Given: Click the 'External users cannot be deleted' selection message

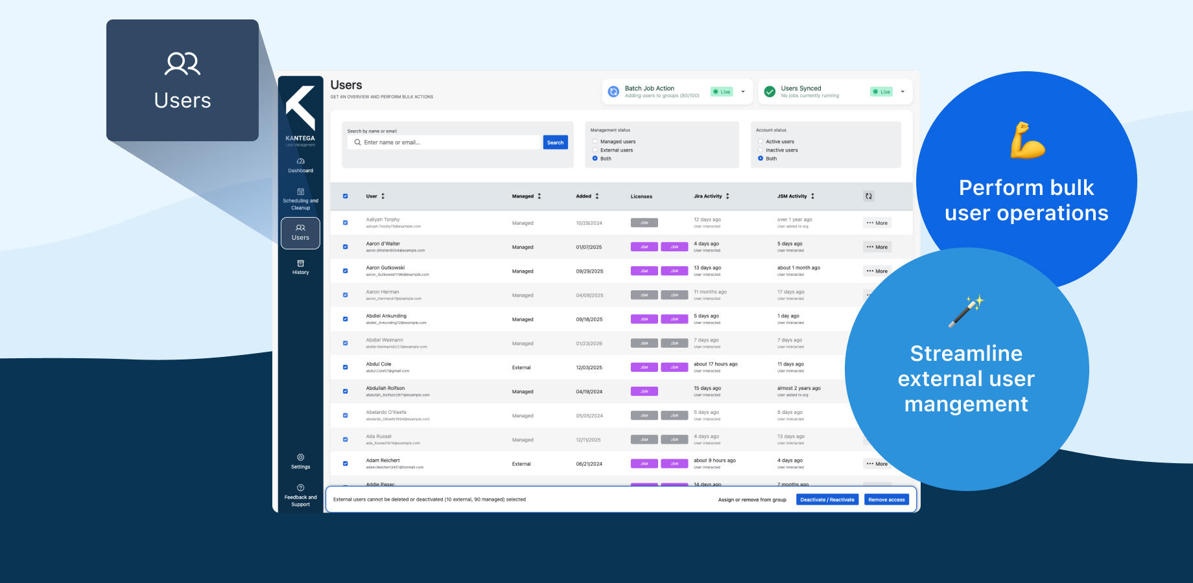Looking at the screenshot, I should click(429, 499).
